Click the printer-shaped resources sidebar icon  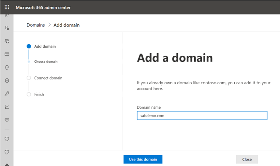(x=7, y=41)
